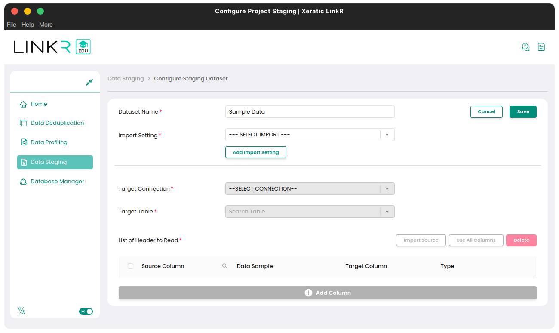Click the Database Manager icon
The width and height of the screenshot is (559, 333).
(24, 182)
